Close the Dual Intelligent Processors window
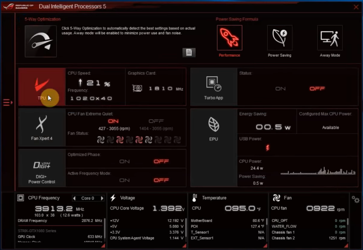Screen dimensions: 363x250 [x=356, y=7]
